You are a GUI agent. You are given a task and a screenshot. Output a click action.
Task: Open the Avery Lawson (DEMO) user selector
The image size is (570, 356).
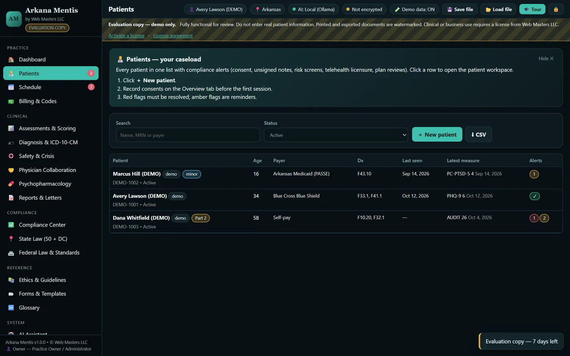[x=215, y=9]
